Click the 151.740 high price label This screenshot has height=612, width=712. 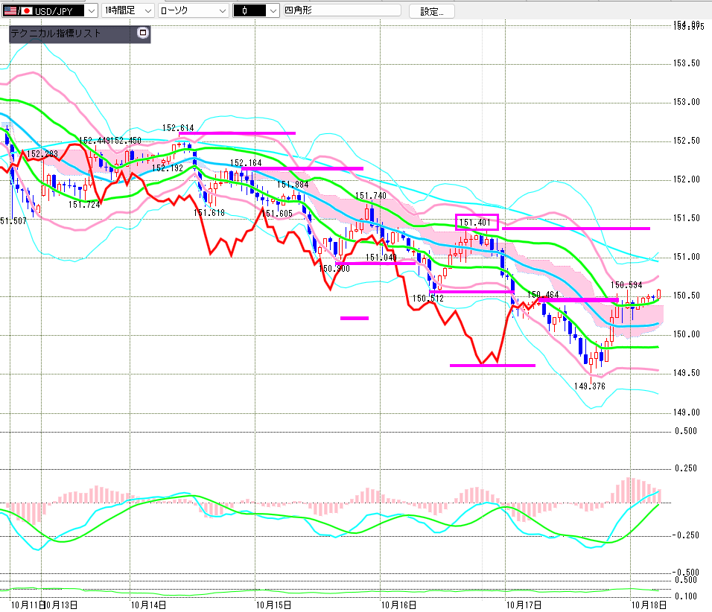point(370,196)
